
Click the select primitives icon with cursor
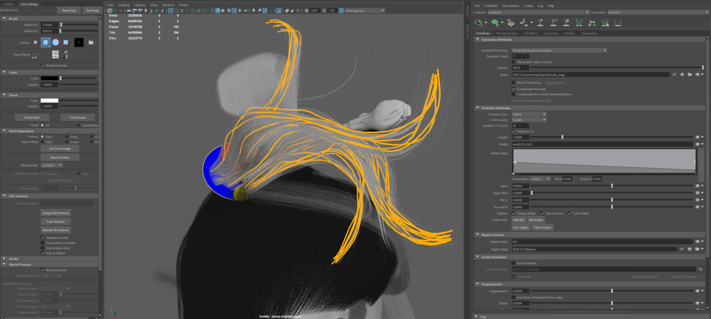point(605,22)
